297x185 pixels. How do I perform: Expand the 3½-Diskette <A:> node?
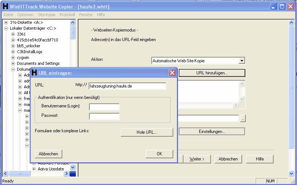tap(6, 22)
